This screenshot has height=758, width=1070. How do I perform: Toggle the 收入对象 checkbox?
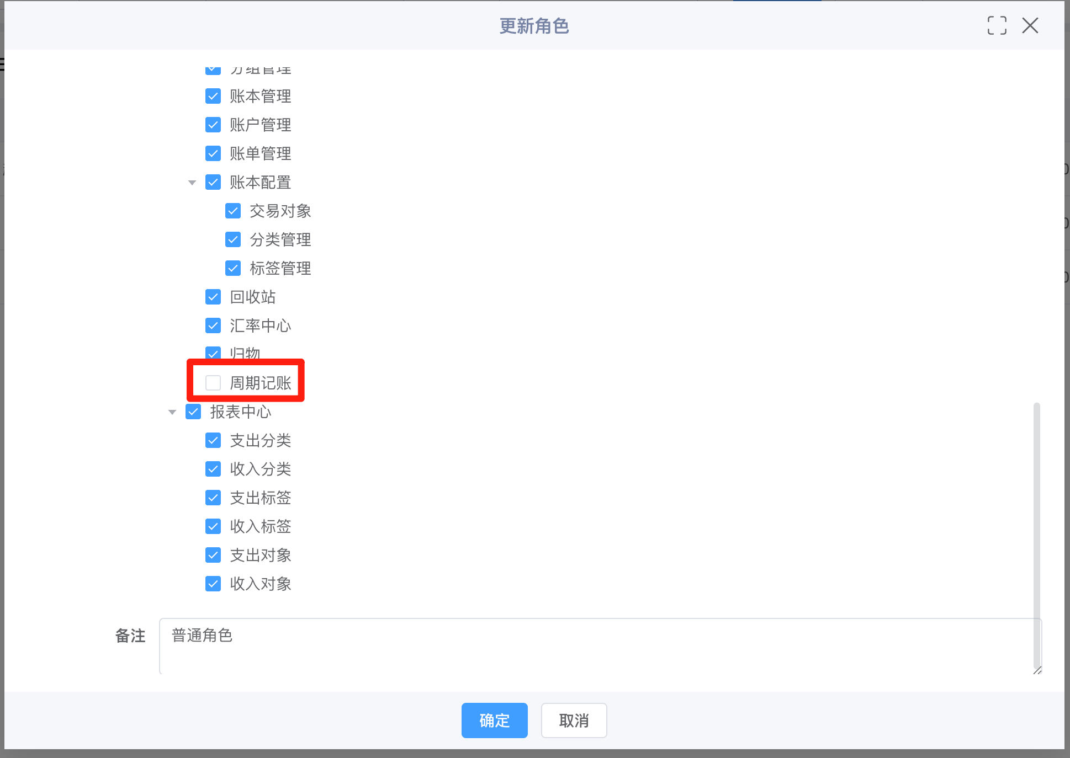[213, 584]
